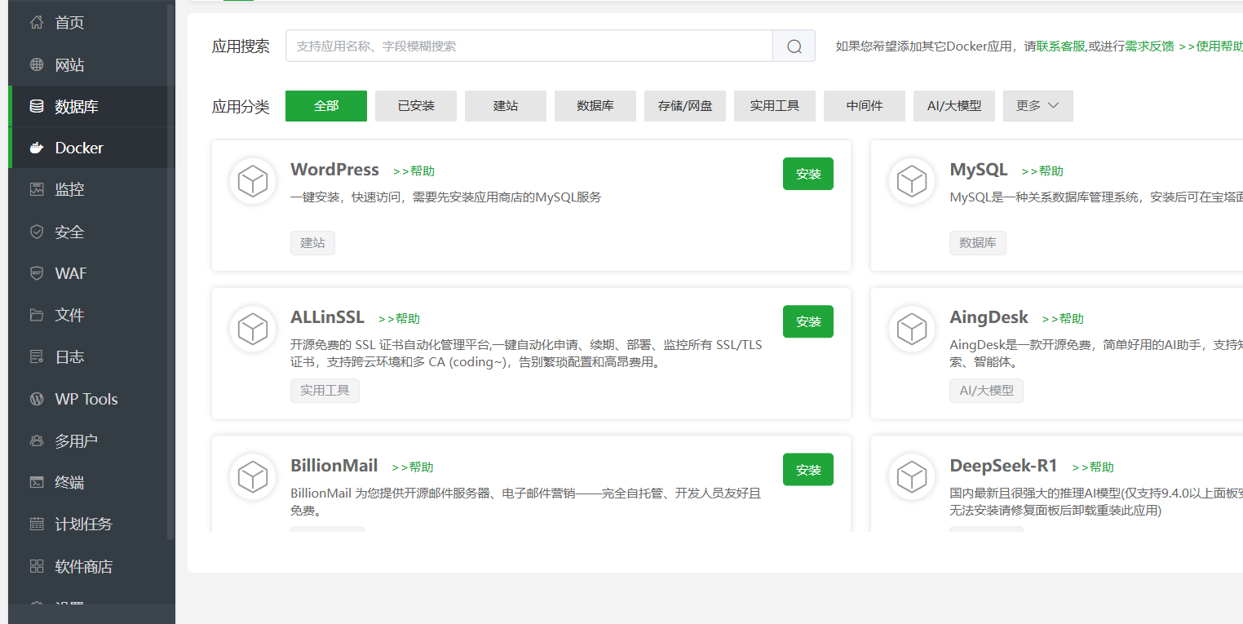Click the WordPress app cube icon
This screenshot has width=1243, height=624.
pos(253,182)
